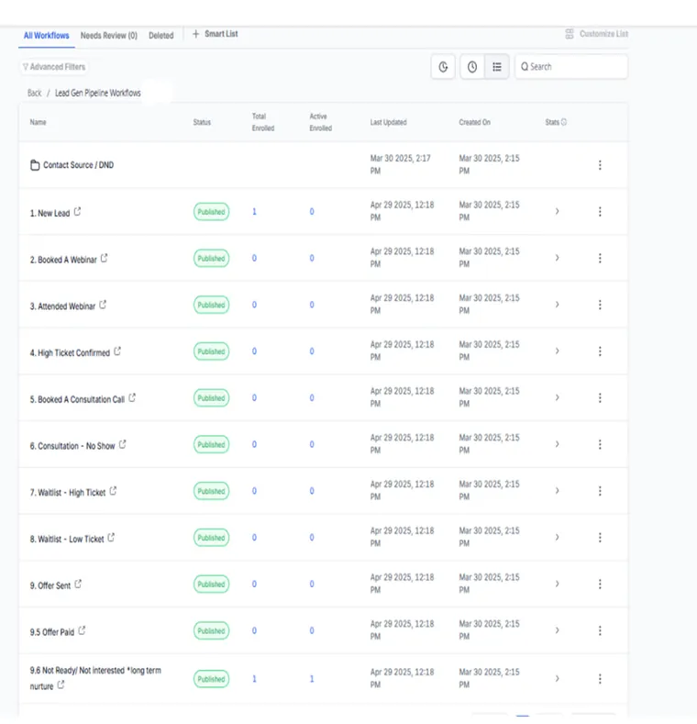
Task: Open the external link icon beside 6. Consultation - No Show
Action: pos(123,444)
